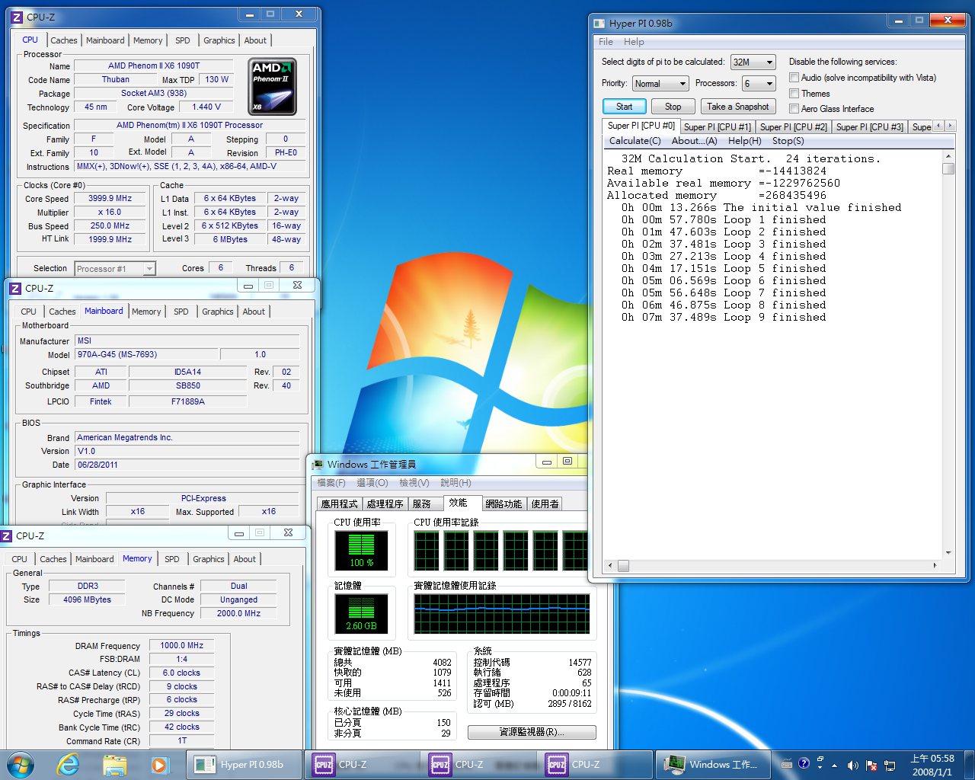Switch to 網路功能 tab in Task Manager
975x780 pixels.
coord(504,504)
